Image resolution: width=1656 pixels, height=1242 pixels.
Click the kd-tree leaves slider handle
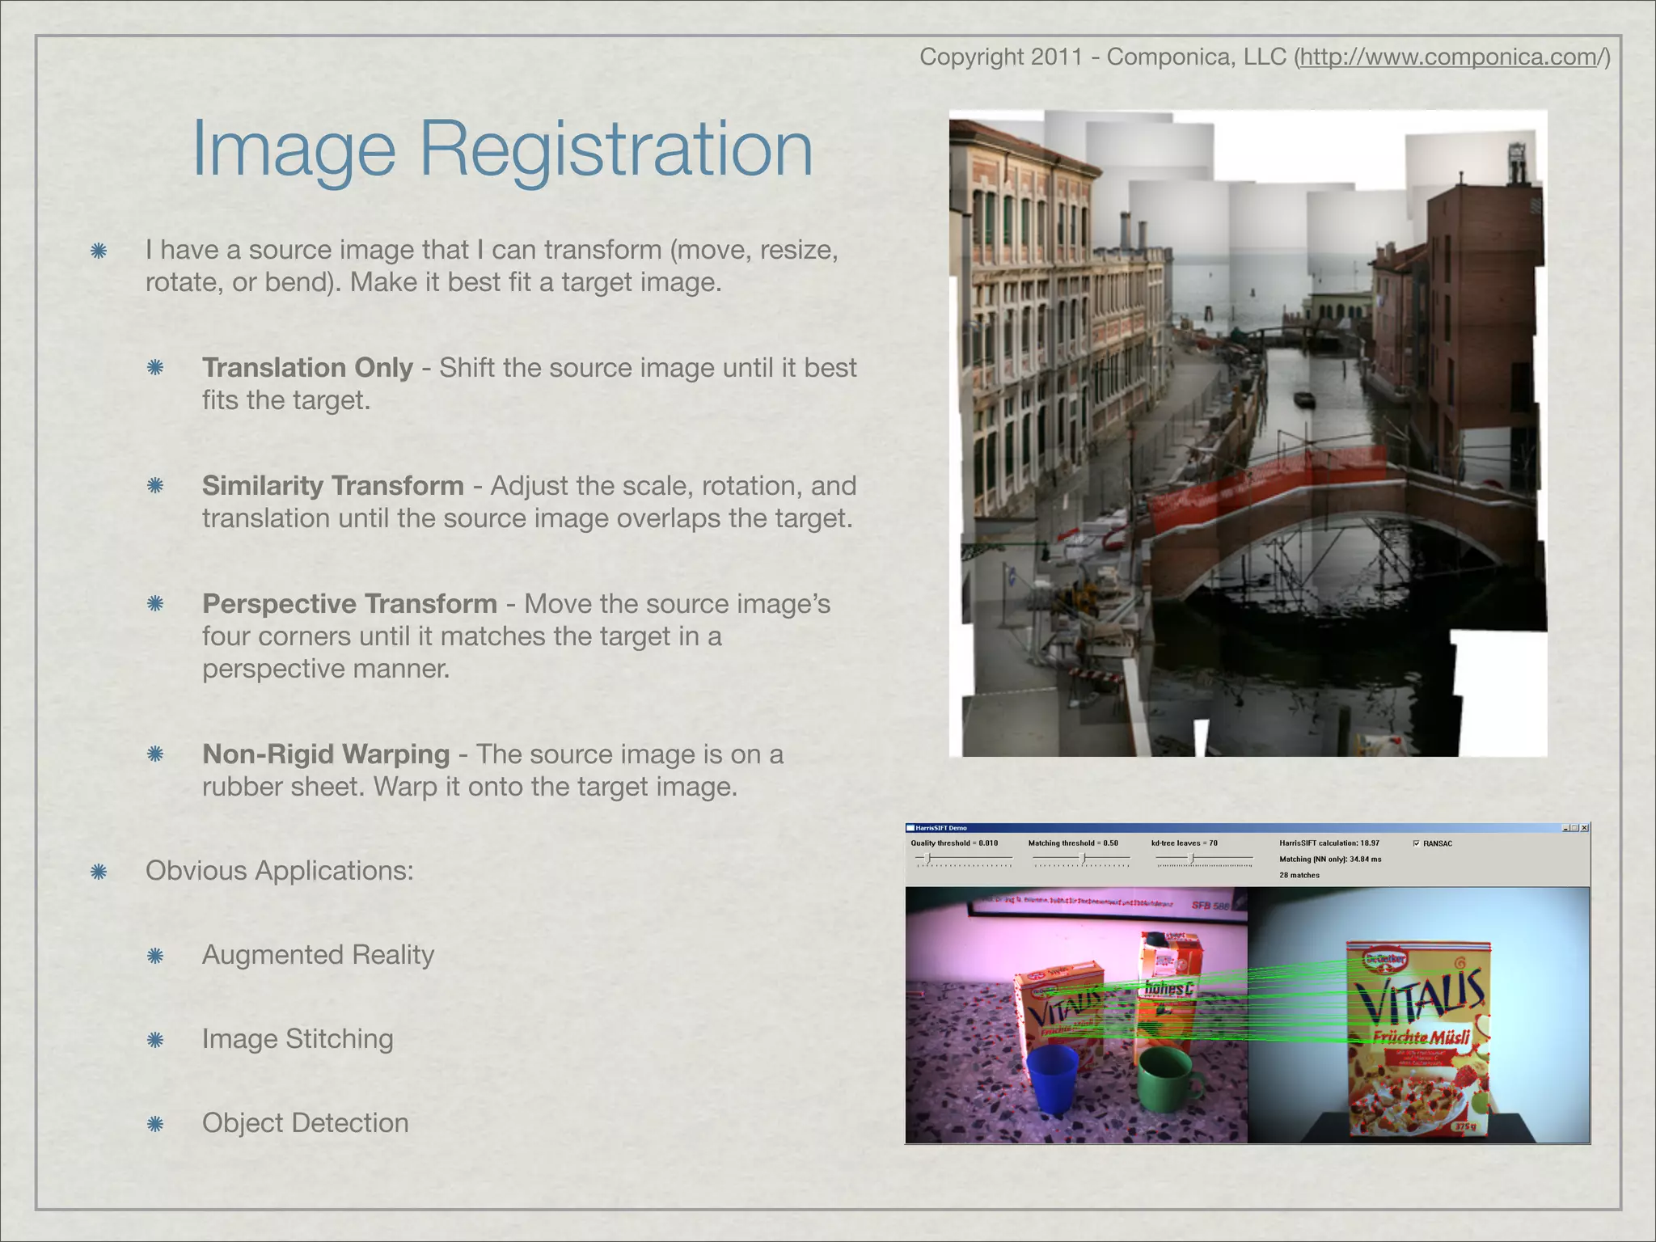[x=1191, y=858]
